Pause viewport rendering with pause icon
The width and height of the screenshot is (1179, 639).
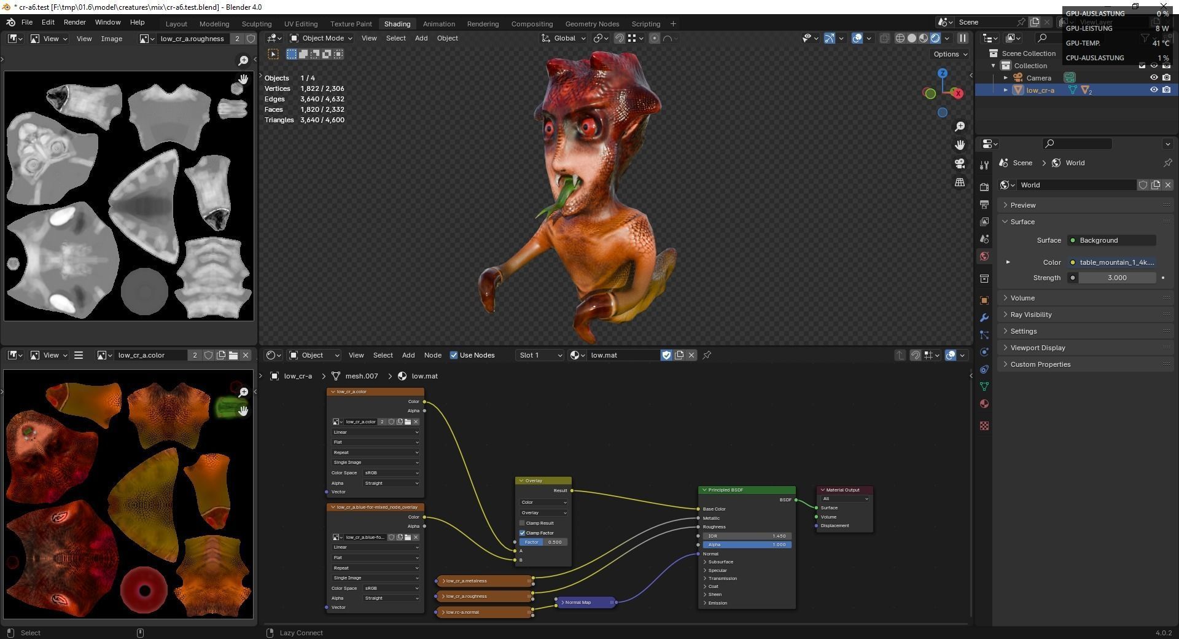point(962,38)
